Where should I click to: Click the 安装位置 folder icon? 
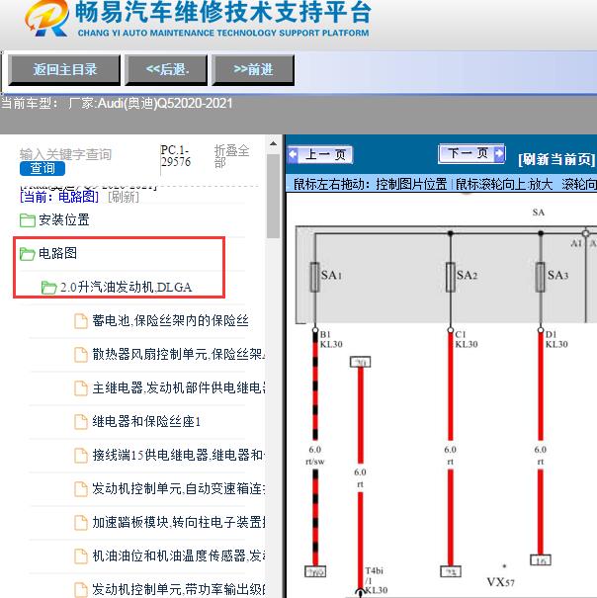click(28, 220)
